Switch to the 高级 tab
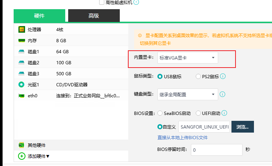 click(94, 15)
